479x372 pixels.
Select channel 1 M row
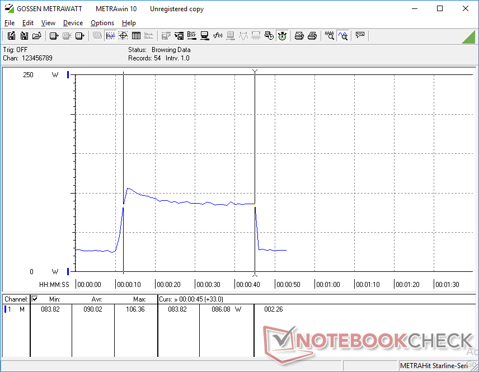click(x=16, y=309)
